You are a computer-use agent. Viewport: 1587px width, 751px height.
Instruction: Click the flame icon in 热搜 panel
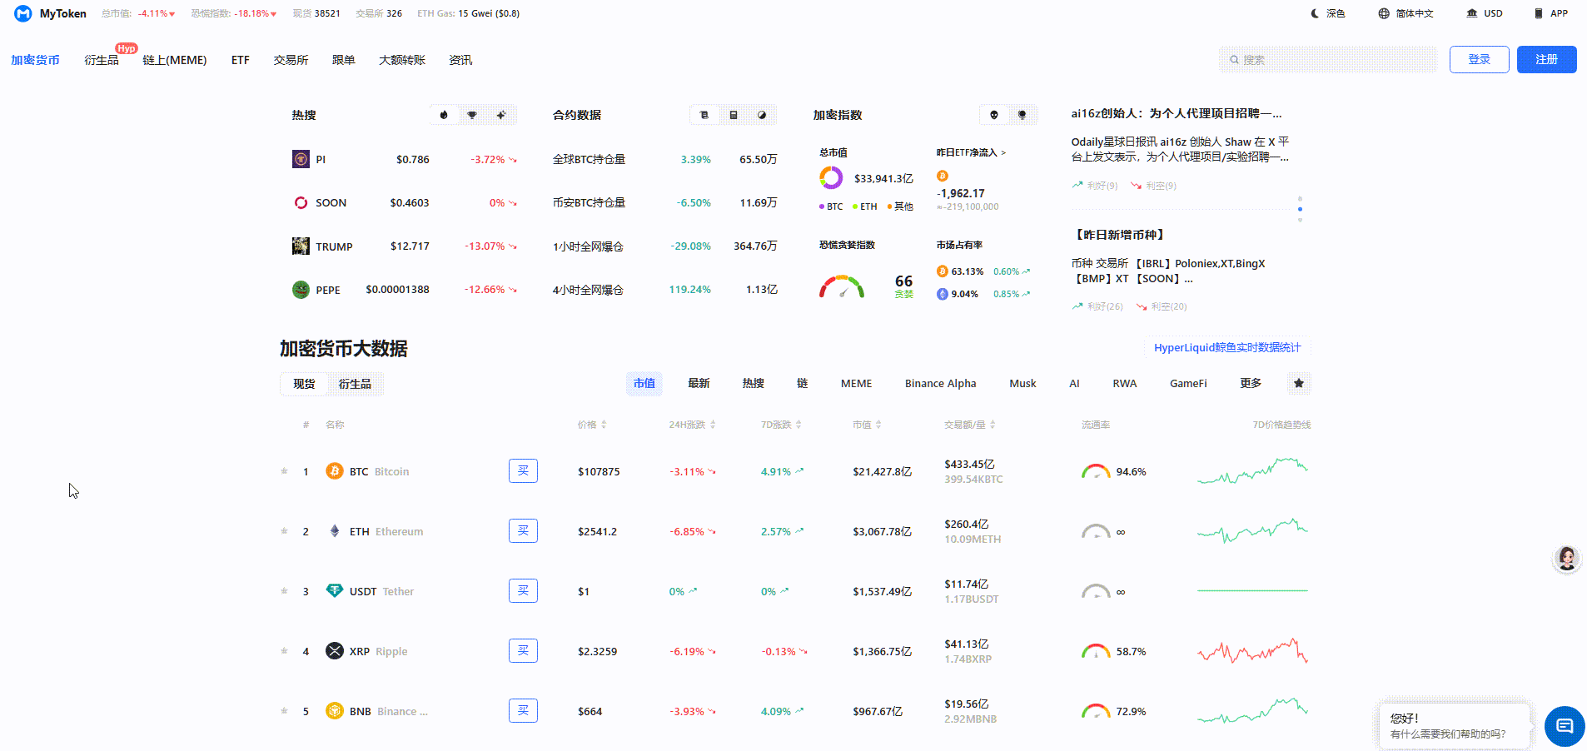pyautogui.click(x=444, y=115)
